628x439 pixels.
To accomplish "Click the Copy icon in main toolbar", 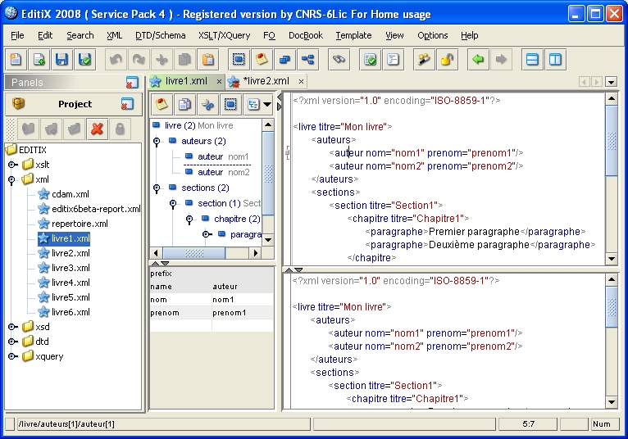I will 184,60.
